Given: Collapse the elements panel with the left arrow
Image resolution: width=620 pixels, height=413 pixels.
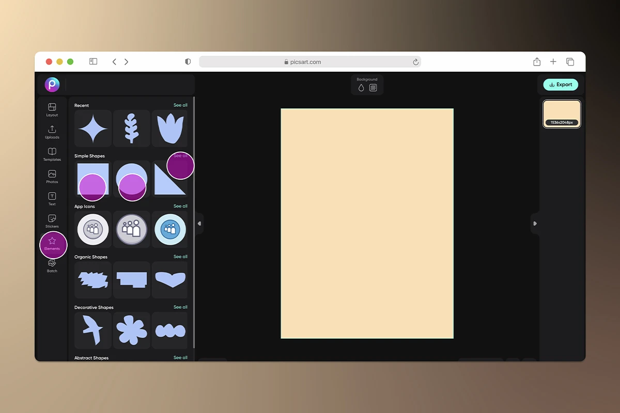Looking at the screenshot, I should (x=199, y=223).
